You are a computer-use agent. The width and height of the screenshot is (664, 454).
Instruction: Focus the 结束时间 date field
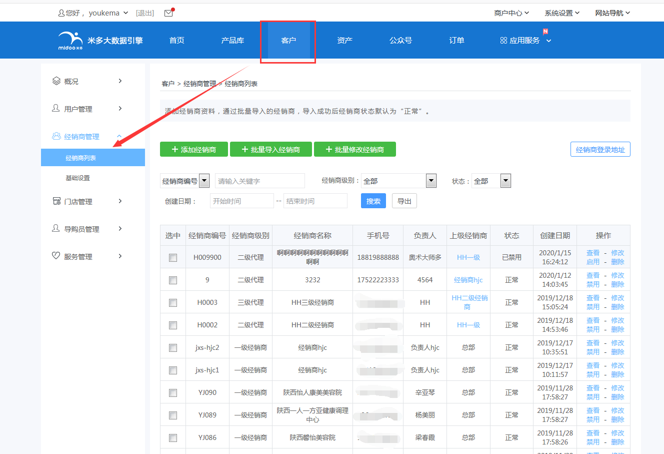(x=315, y=201)
